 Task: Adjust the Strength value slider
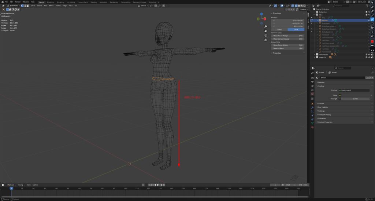click(355, 99)
